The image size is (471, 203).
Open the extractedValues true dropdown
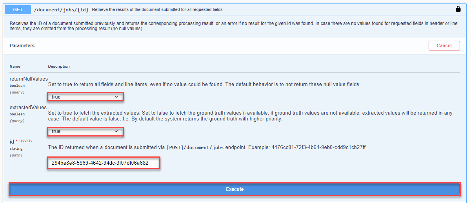click(85, 131)
